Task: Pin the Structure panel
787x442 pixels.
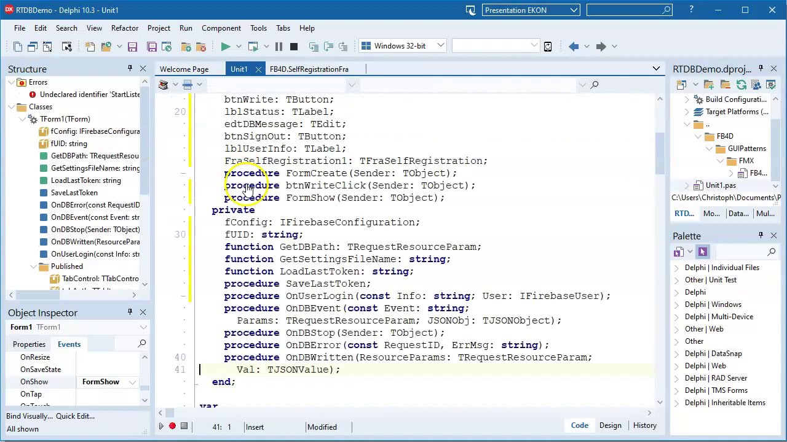Action: coord(130,69)
